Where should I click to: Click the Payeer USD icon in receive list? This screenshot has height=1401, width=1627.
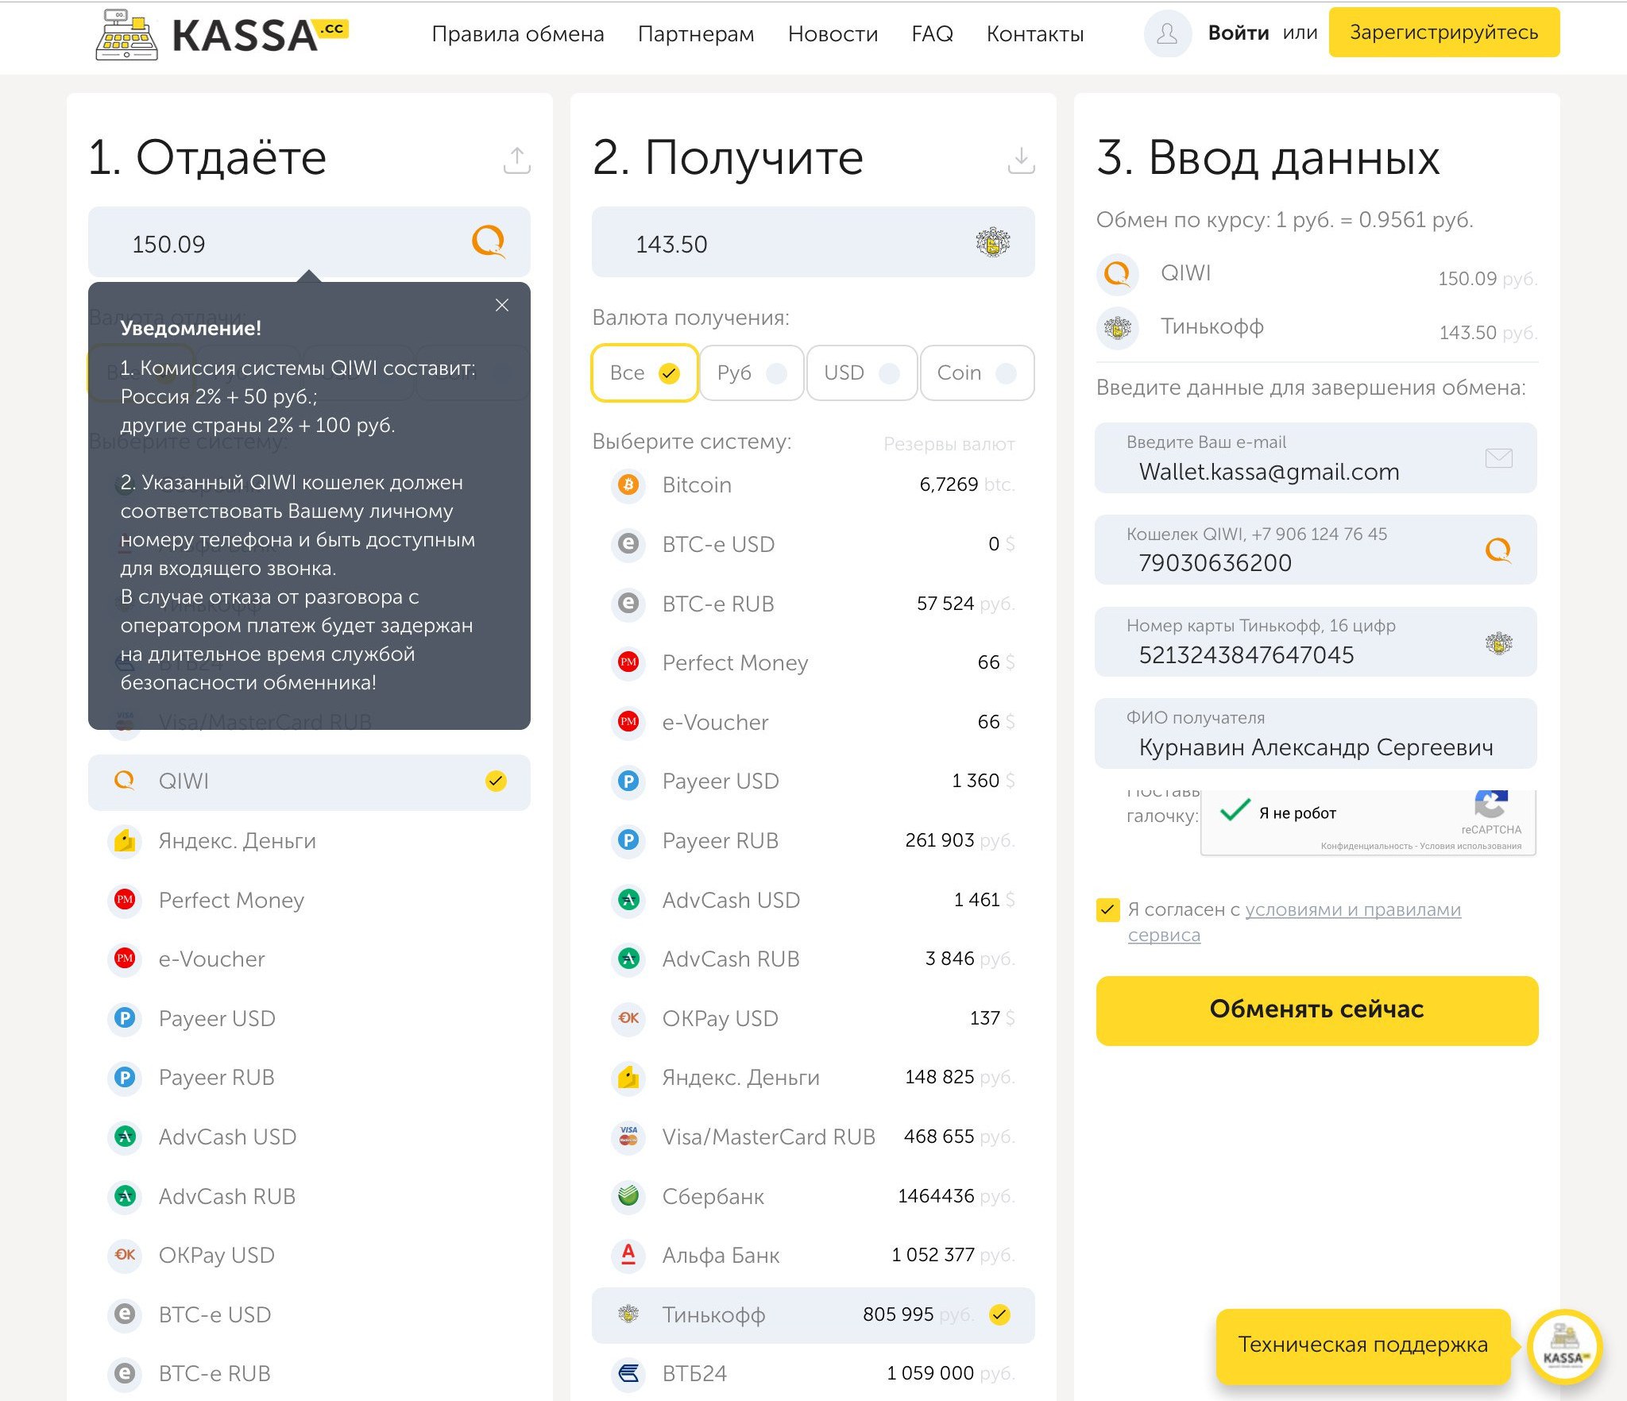click(x=628, y=781)
